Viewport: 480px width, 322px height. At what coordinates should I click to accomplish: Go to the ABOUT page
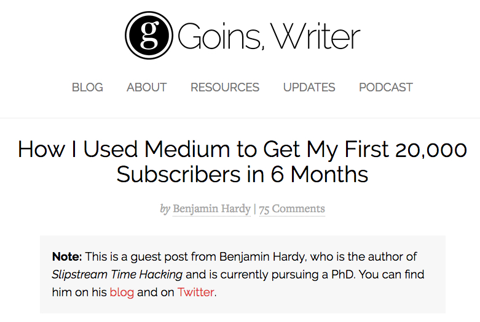point(146,87)
